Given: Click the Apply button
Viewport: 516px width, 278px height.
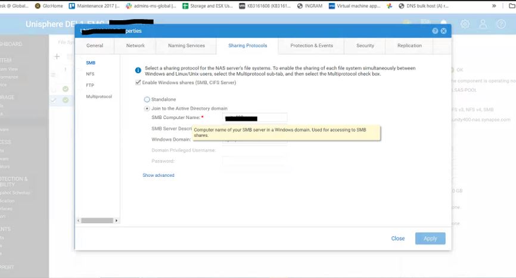Looking at the screenshot, I should point(430,239).
